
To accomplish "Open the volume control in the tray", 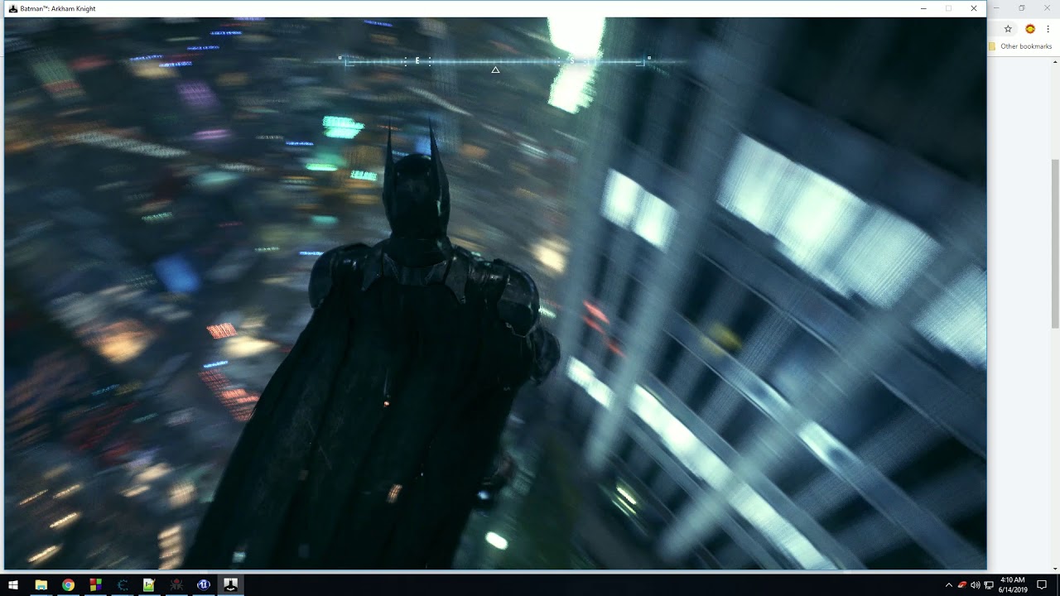I will coord(975,585).
